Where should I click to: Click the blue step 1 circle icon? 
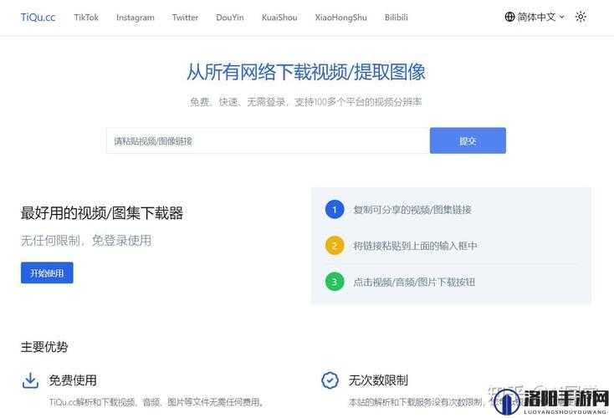[335, 209]
